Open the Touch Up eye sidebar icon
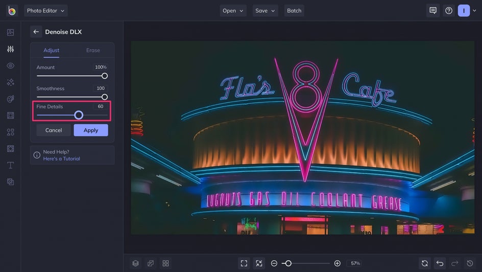This screenshot has height=272, width=482. 10,65
